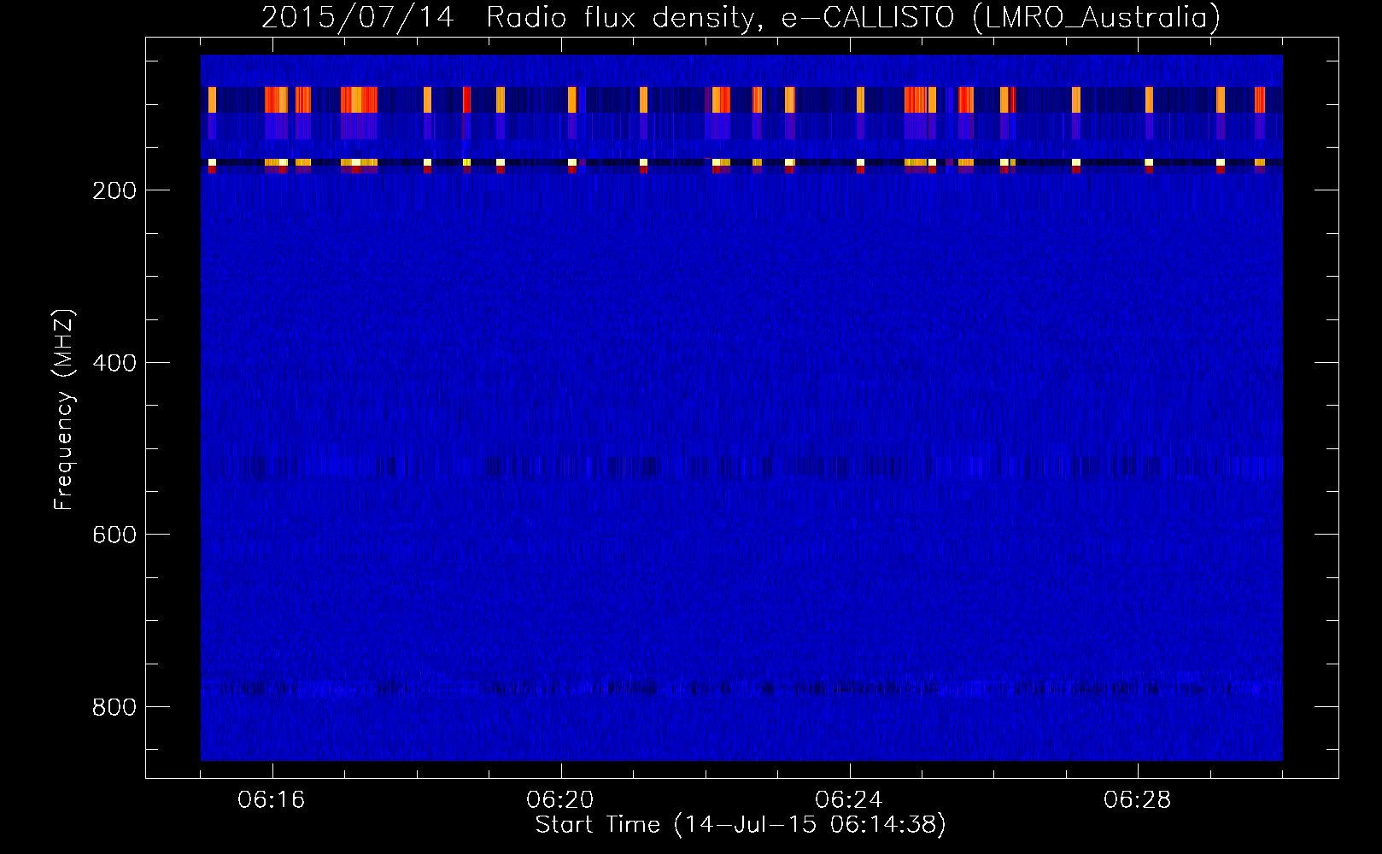Click the 200 frequency tick label

tap(114, 190)
